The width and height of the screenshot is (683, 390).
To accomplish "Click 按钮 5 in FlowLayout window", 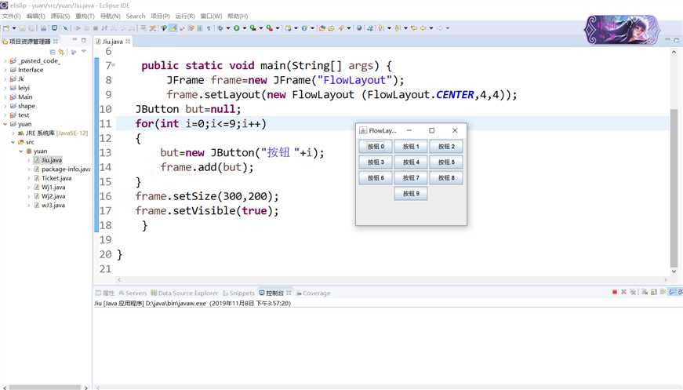I will pos(446,162).
